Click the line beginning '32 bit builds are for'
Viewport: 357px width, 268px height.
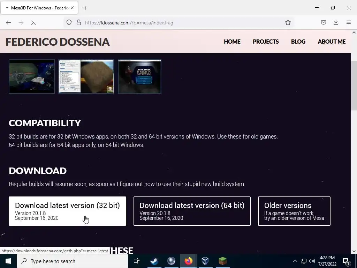coord(143,136)
